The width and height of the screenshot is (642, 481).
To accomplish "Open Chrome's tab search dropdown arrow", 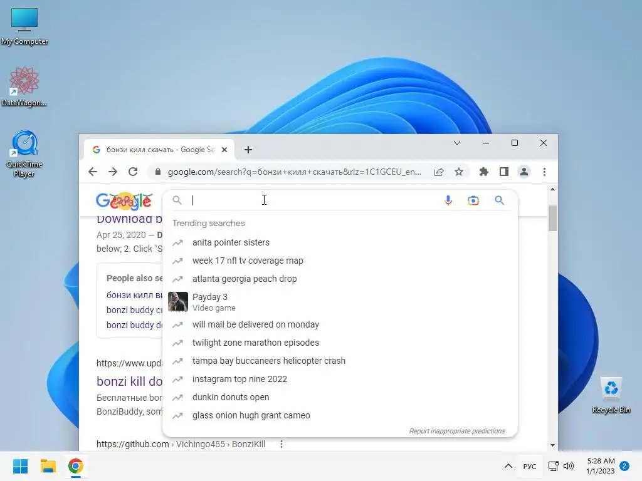I will point(457,143).
